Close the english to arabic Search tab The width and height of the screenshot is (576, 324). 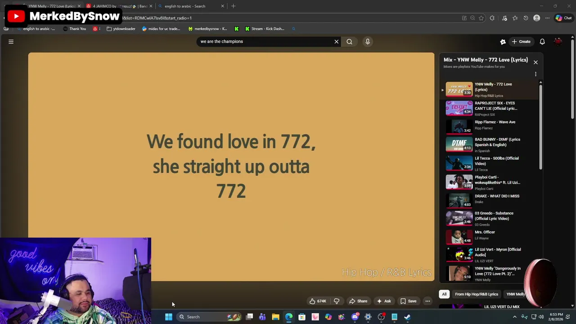[222, 6]
